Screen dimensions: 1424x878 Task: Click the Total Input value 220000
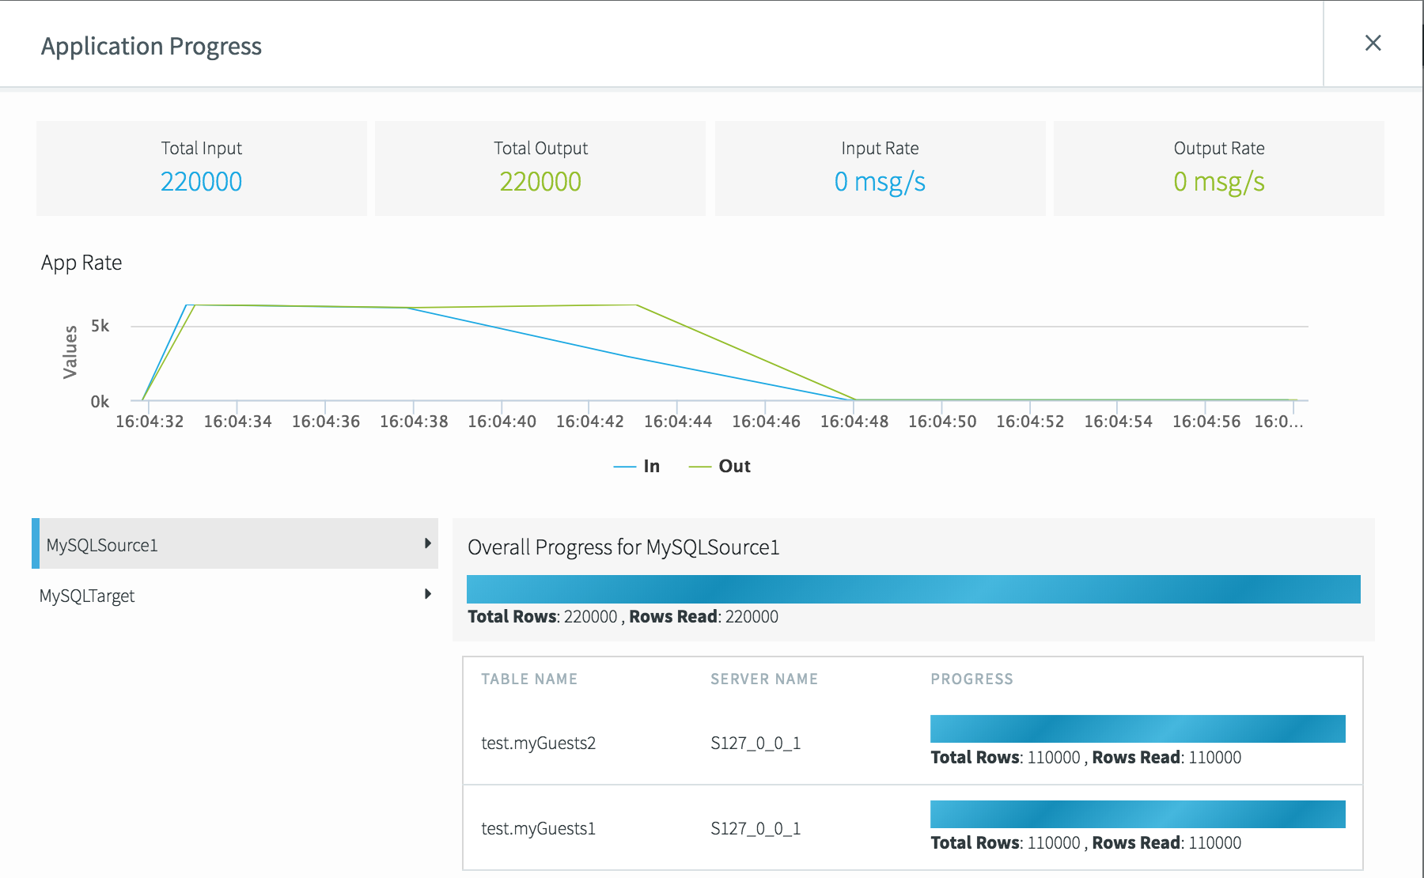click(x=202, y=181)
